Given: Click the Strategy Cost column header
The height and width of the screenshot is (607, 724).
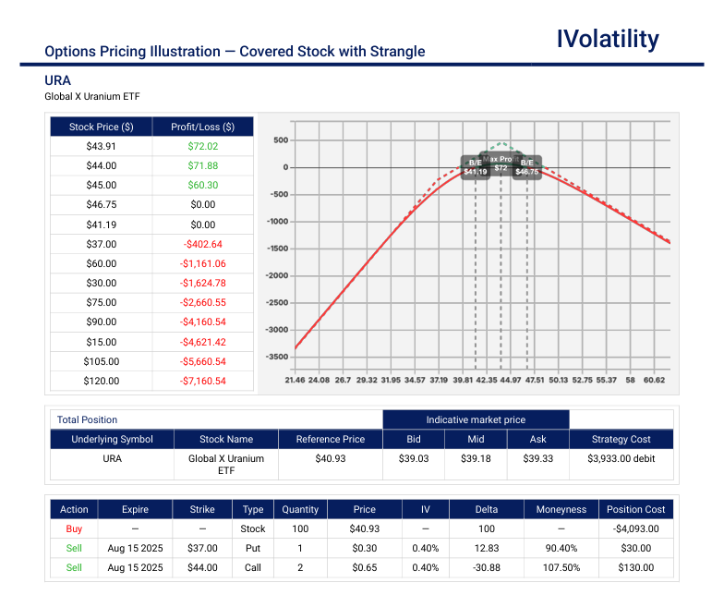Looking at the screenshot, I should coord(621,440).
